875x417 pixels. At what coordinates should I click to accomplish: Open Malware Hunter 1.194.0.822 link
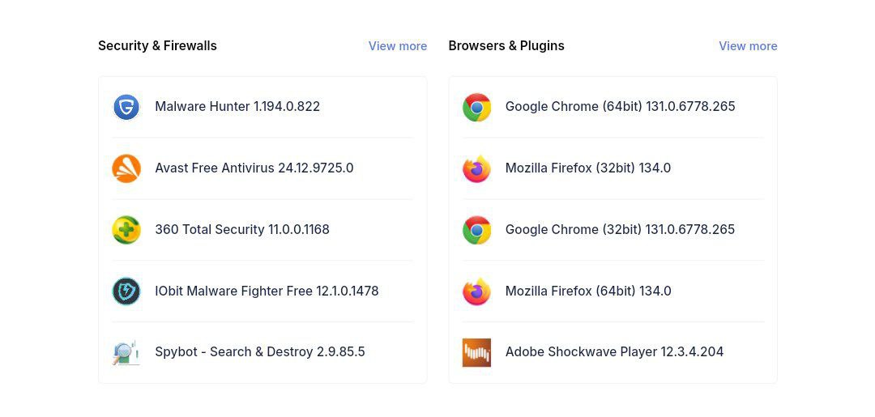[x=237, y=107]
